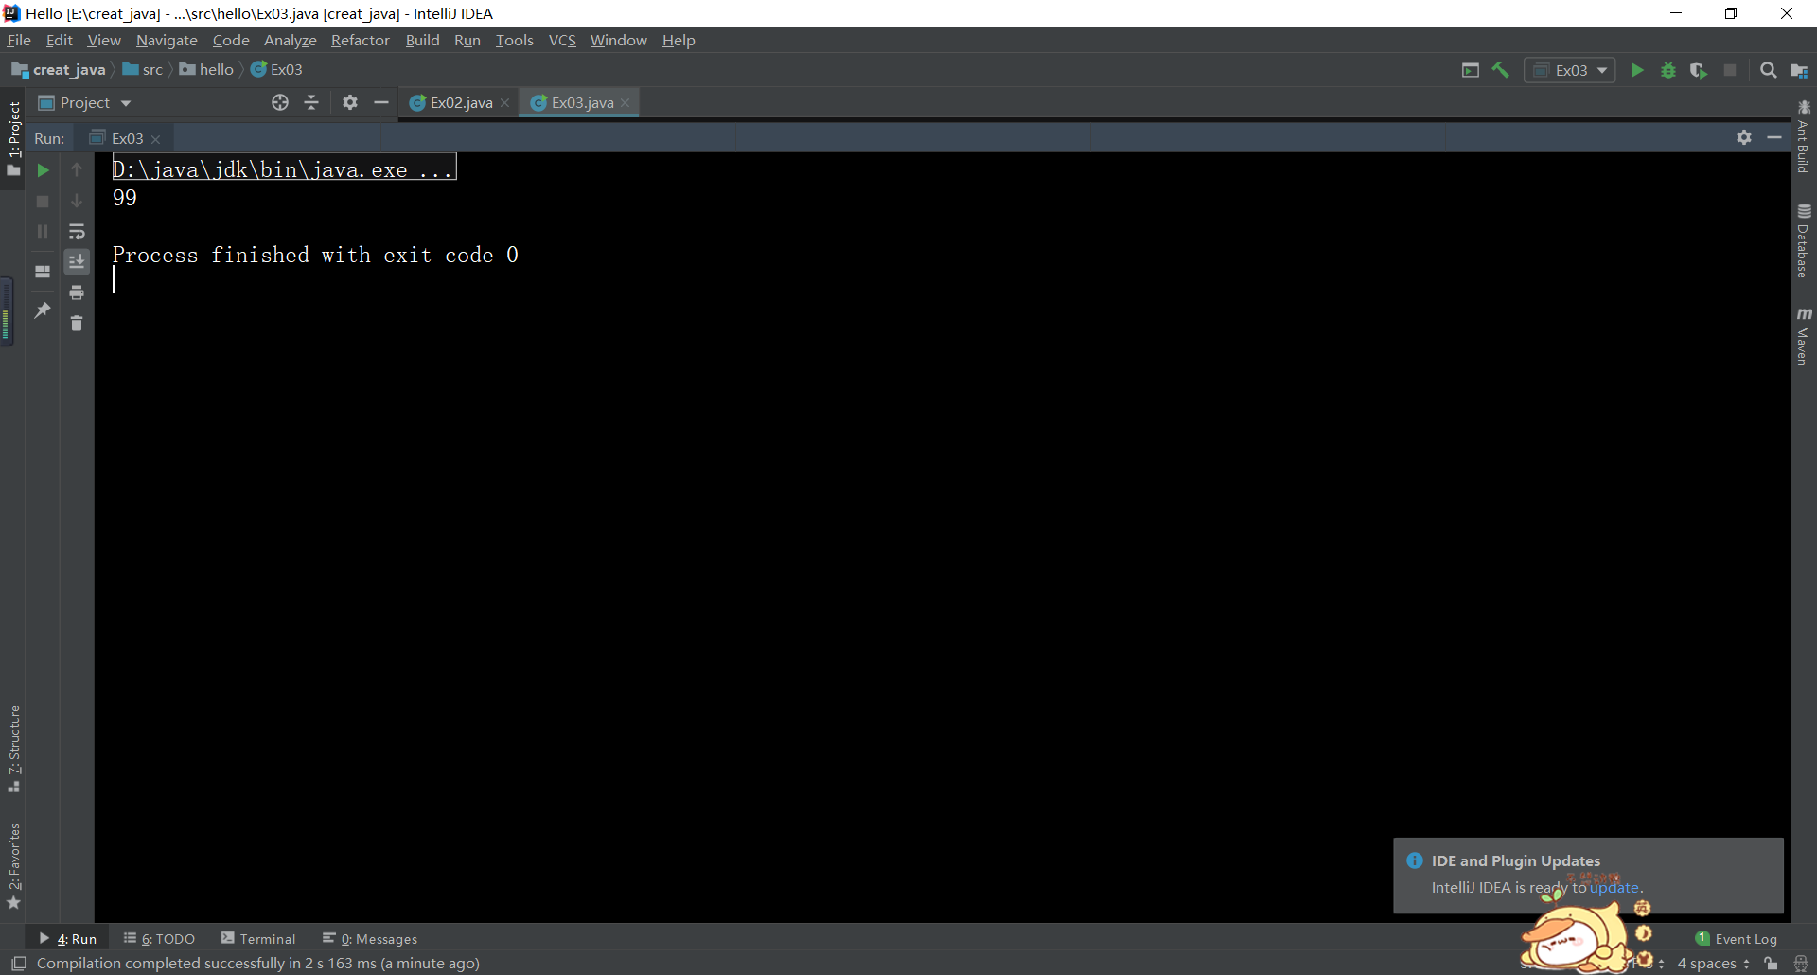Open Search Everywhere magnifier
Viewport: 1817px width, 975px height.
click(1768, 70)
